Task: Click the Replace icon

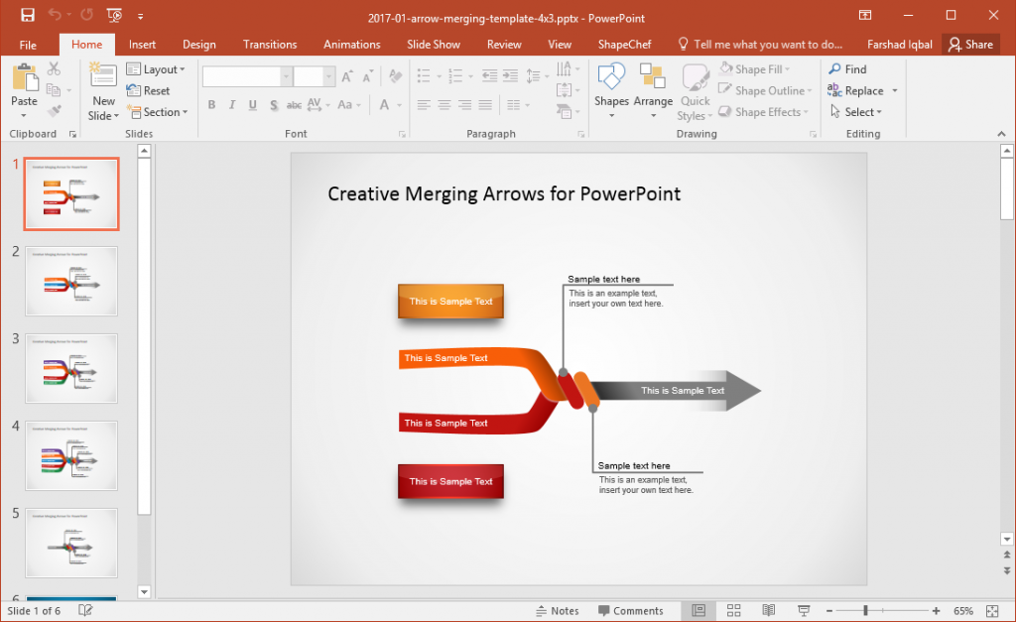Action: (859, 89)
